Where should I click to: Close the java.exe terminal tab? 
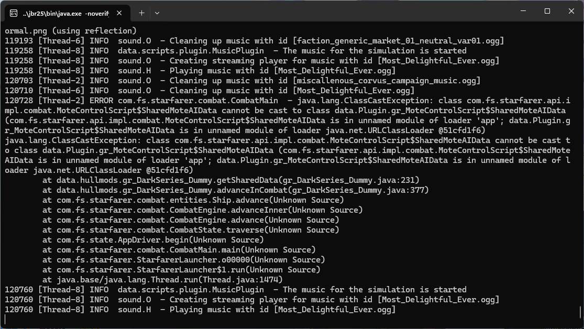(x=120, y=12)
